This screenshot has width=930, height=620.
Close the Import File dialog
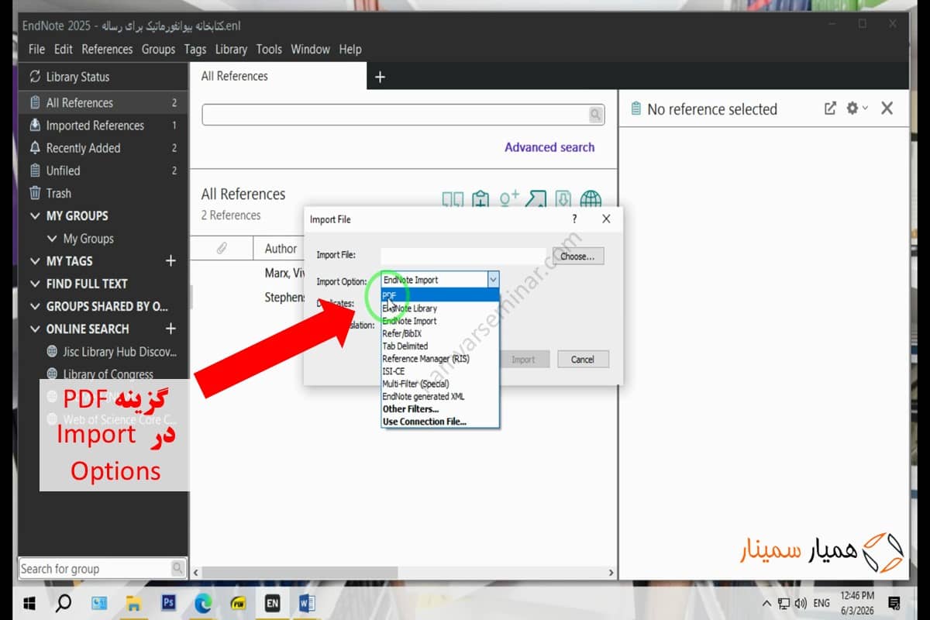pos(606,219)
